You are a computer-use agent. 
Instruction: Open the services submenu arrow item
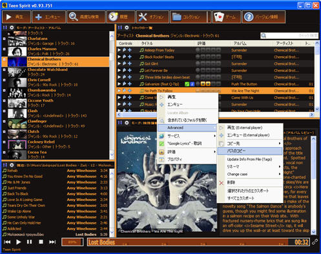(187, 136)
